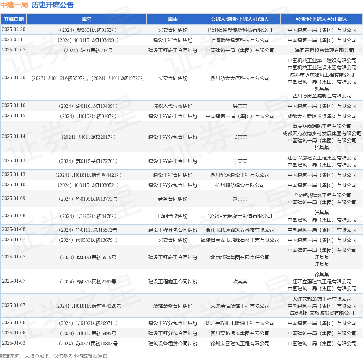Click plaintiff 辽宁浩元混凝土制造有限公司

click(240, 216)
